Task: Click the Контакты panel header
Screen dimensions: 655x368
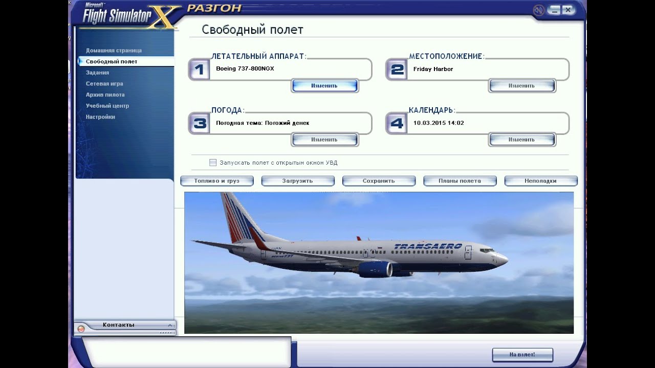Action: click(124, 325)
